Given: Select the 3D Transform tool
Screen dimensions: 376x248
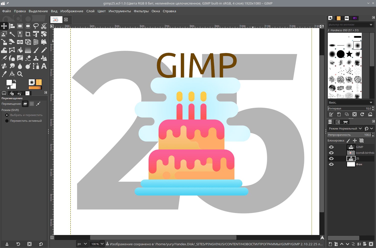Looking at the screenshot, I should click(x=28, y=42).
